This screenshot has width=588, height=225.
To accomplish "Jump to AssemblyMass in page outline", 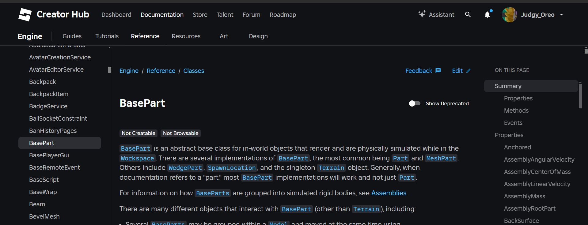I will pyautogui.click(x=524, y=196).
